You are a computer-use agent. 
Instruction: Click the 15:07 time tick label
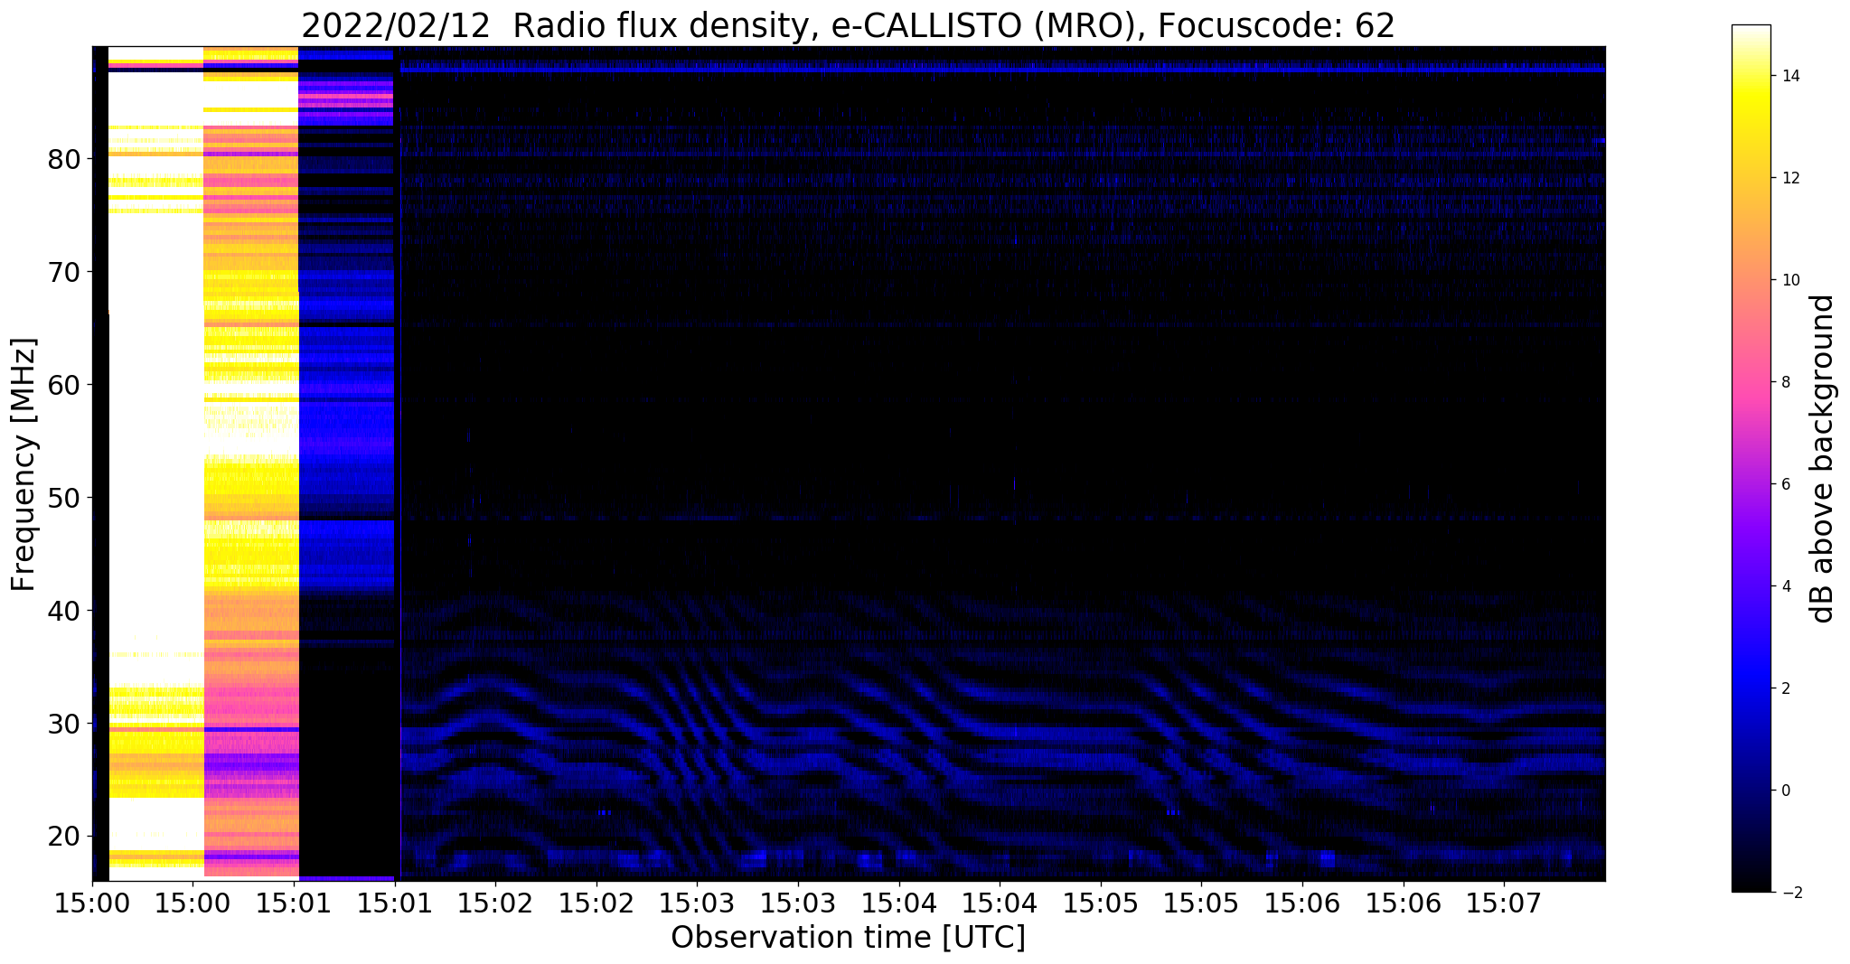coord(1504,903)
